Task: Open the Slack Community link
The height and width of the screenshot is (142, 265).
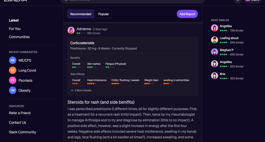Action: point(23,132)
